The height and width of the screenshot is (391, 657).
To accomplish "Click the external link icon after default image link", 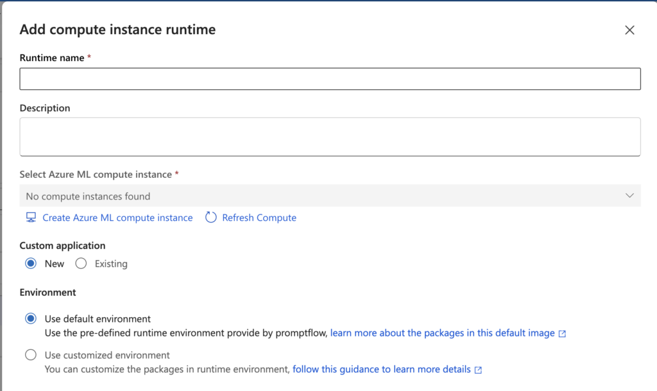I will tap(562, 334).
